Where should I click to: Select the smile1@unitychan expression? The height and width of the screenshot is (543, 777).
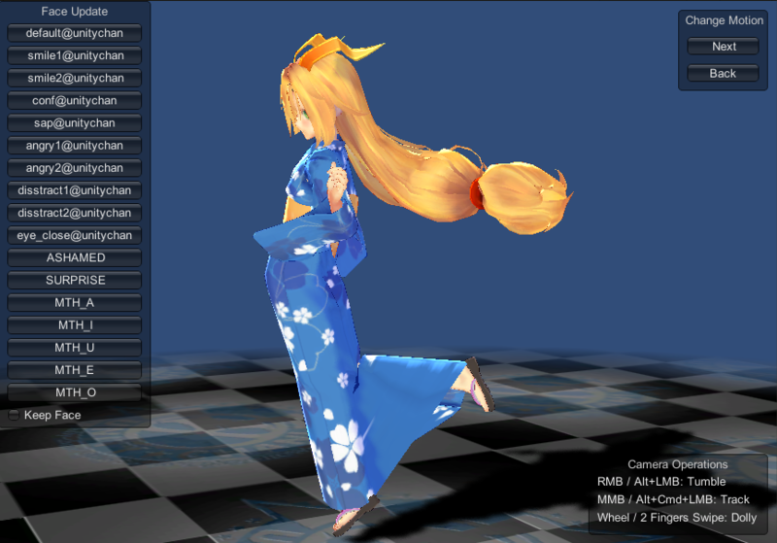[x=75, y=55]
